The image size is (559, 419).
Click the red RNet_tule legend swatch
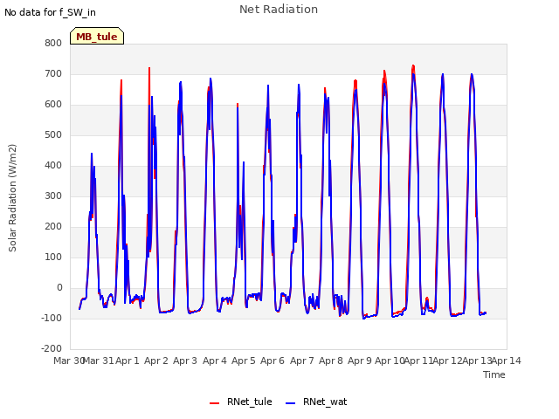214,402
